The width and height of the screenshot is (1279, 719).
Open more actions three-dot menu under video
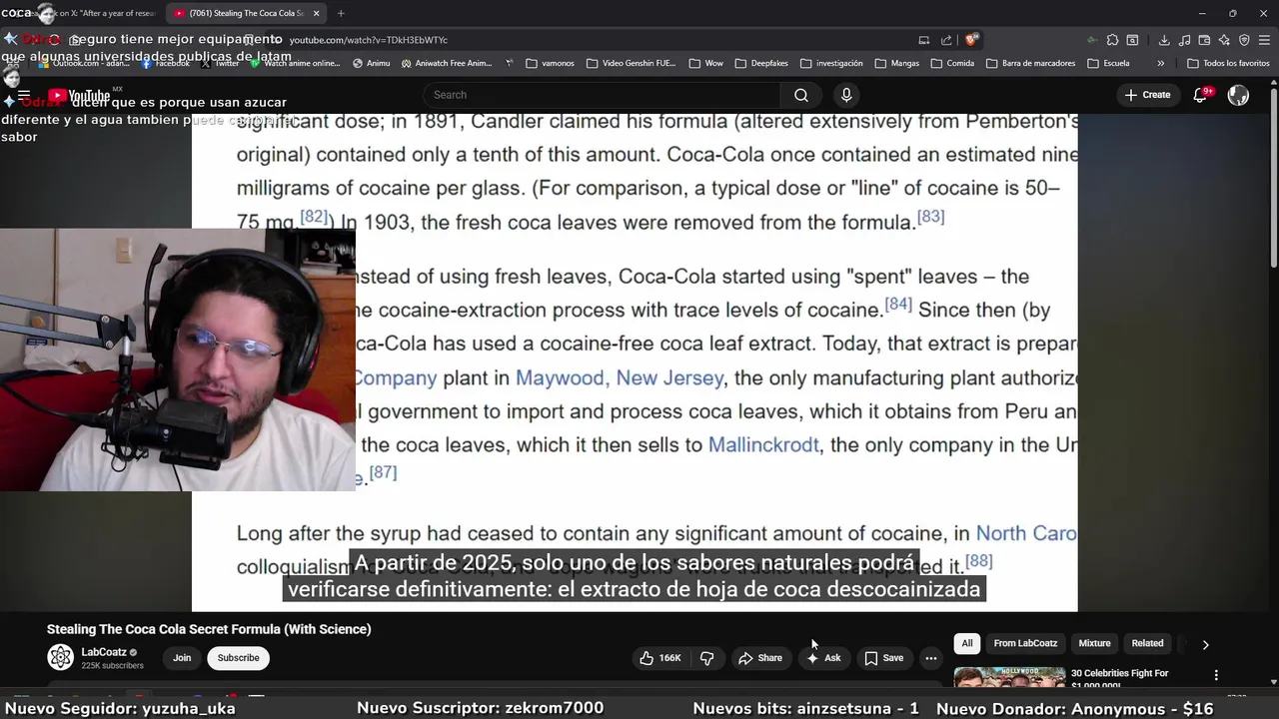point(930,658)
